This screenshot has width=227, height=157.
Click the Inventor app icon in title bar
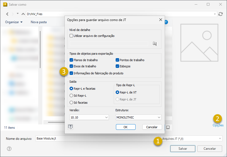tap(5, 4)
